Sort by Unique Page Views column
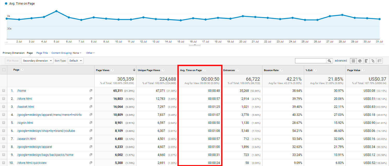The width and height of the screenshot is (389, 166). pos(149,70)
